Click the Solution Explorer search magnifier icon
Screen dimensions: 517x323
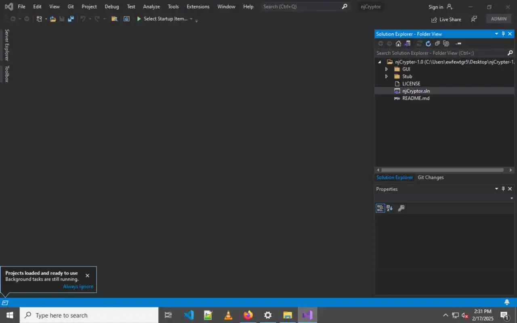pos(510,53)
